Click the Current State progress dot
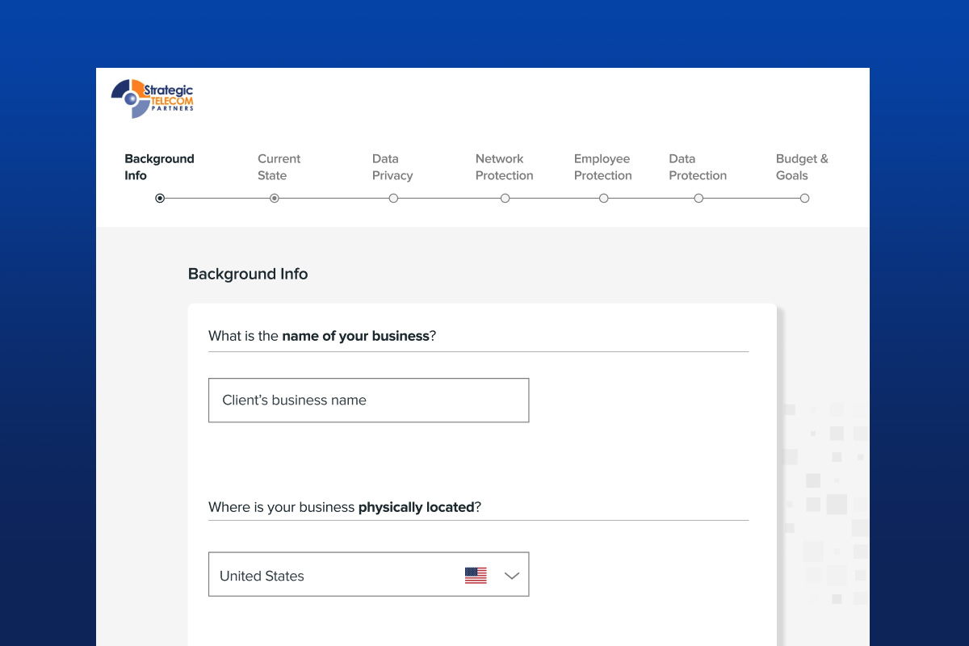 [x=275, y=198]
